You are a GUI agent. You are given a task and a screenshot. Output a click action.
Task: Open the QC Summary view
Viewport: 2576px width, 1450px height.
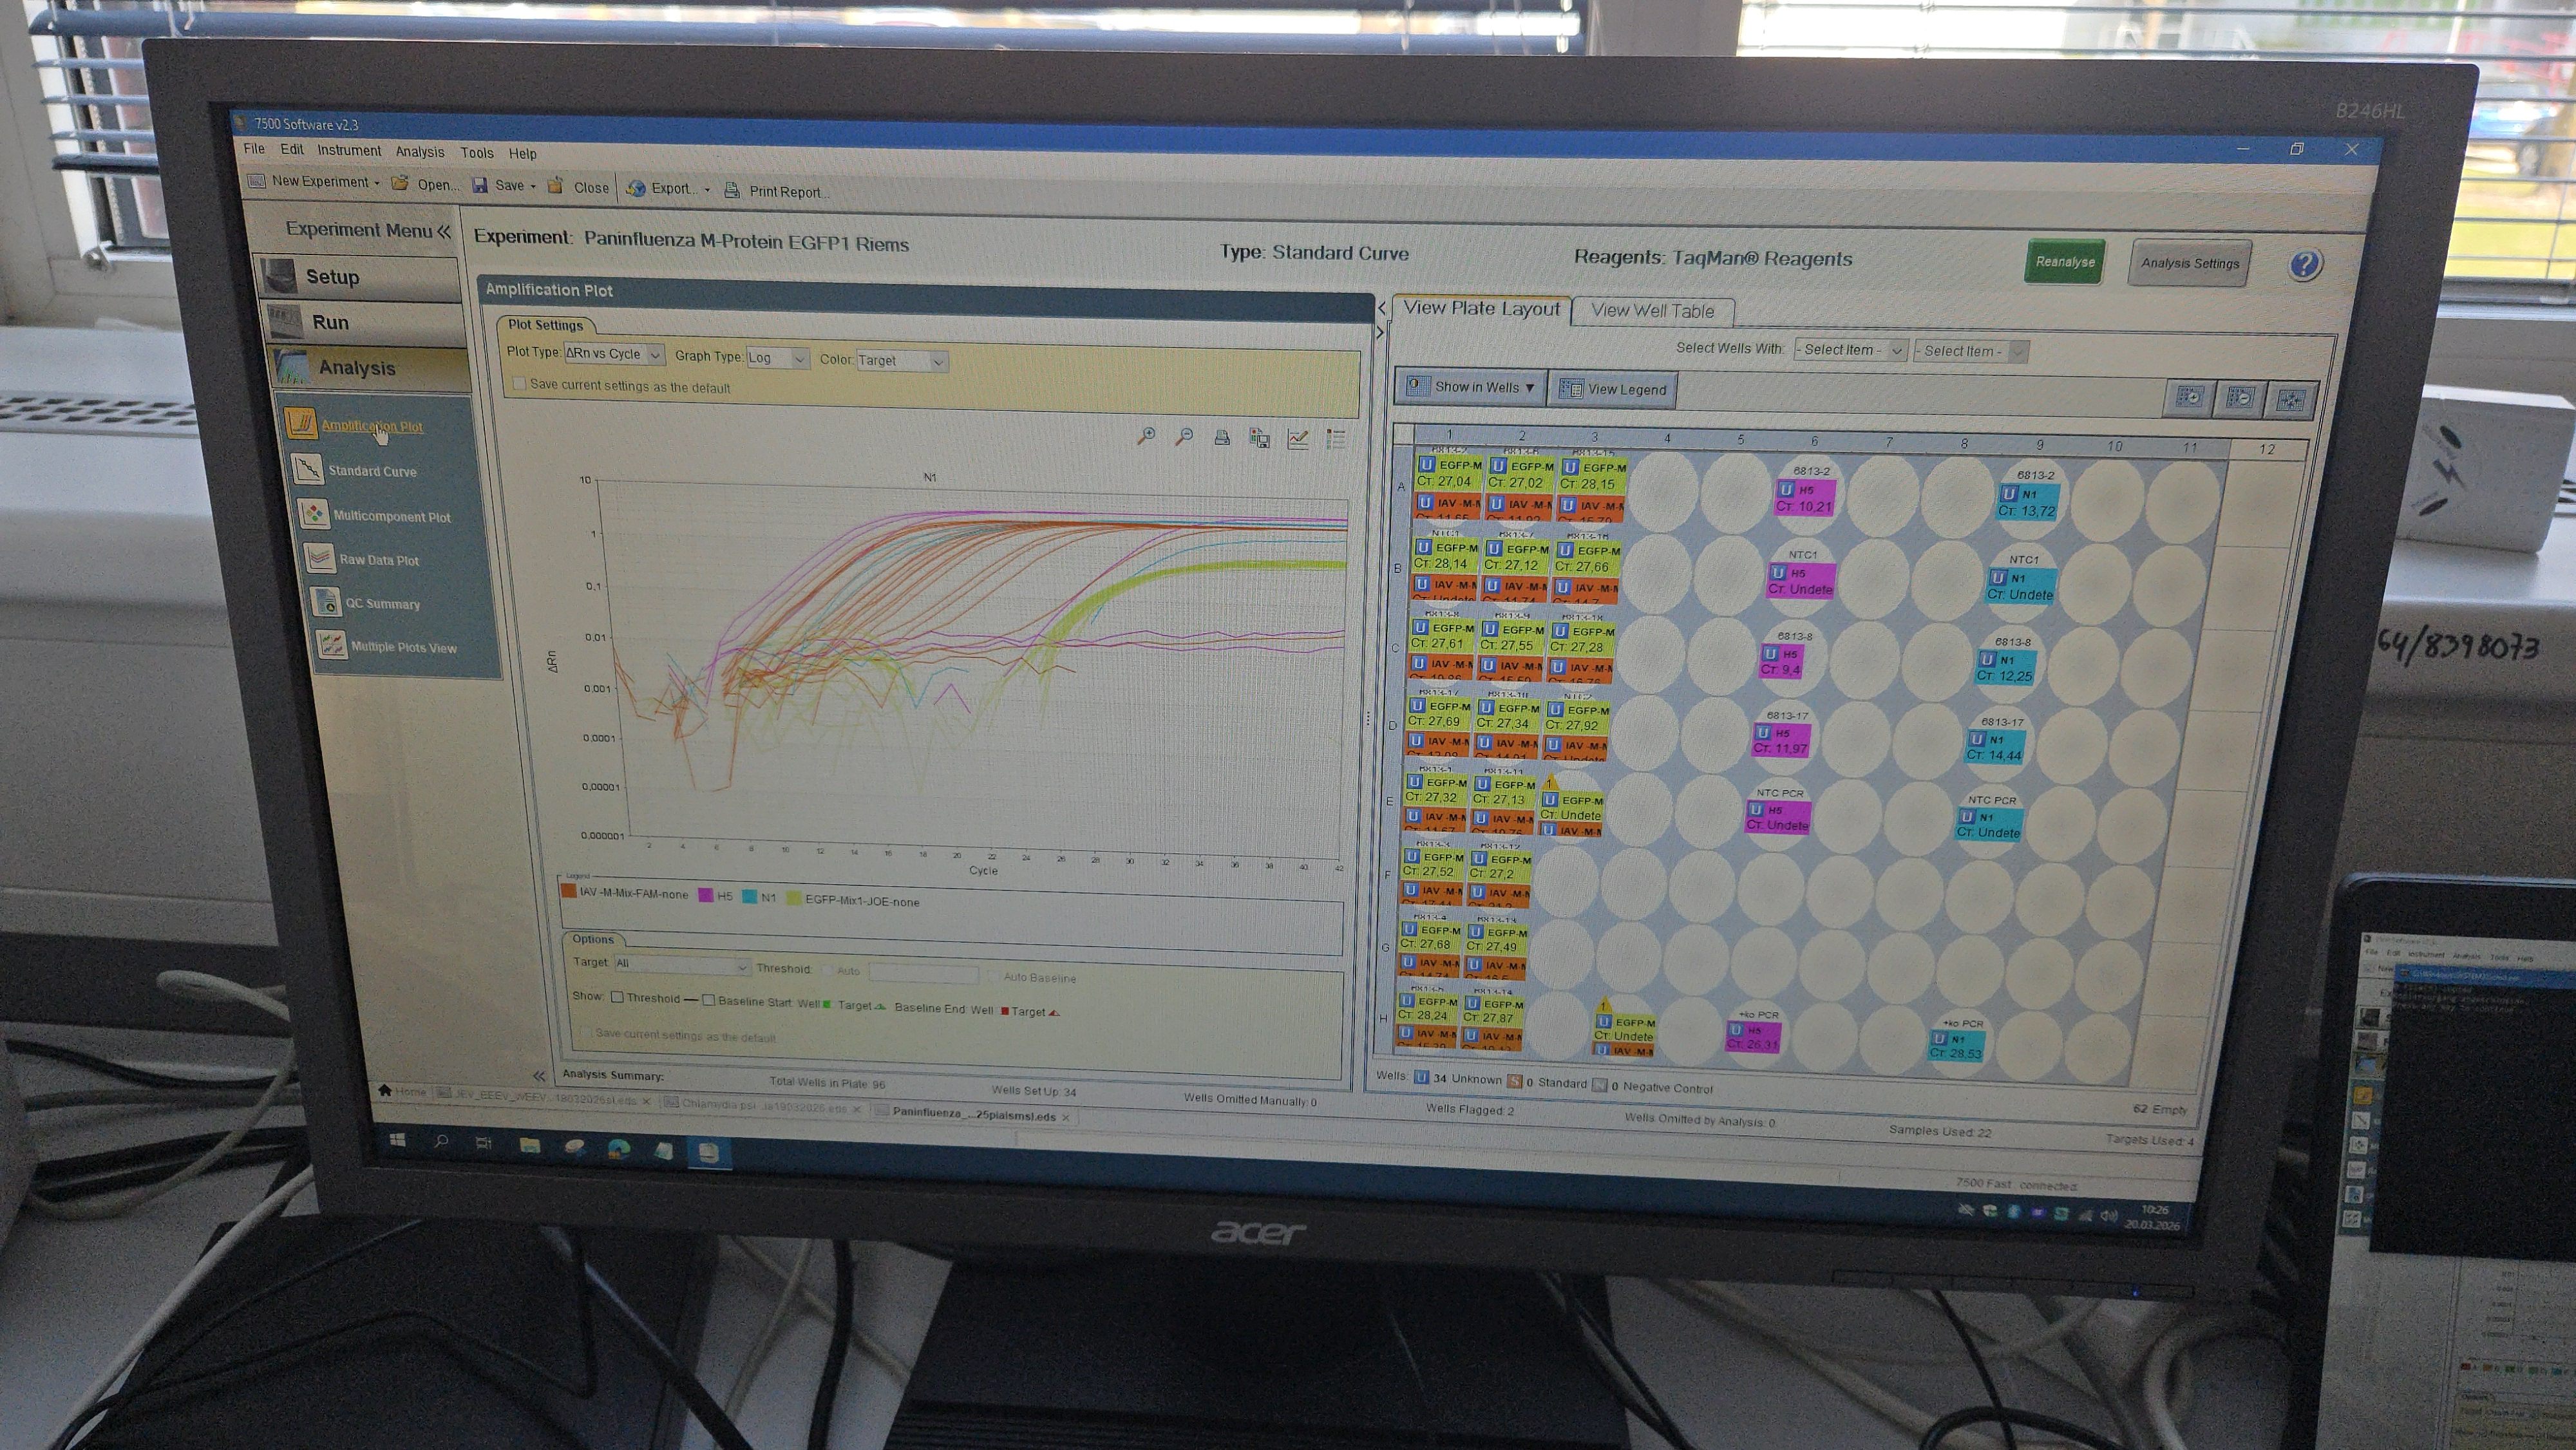tap(382, 604)
